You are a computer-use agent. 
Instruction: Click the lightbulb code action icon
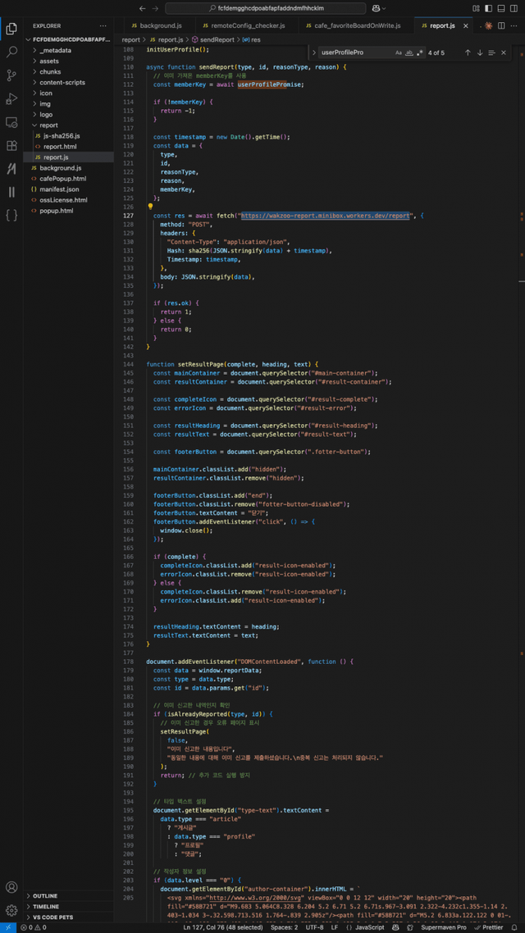[x=150, y=207]
